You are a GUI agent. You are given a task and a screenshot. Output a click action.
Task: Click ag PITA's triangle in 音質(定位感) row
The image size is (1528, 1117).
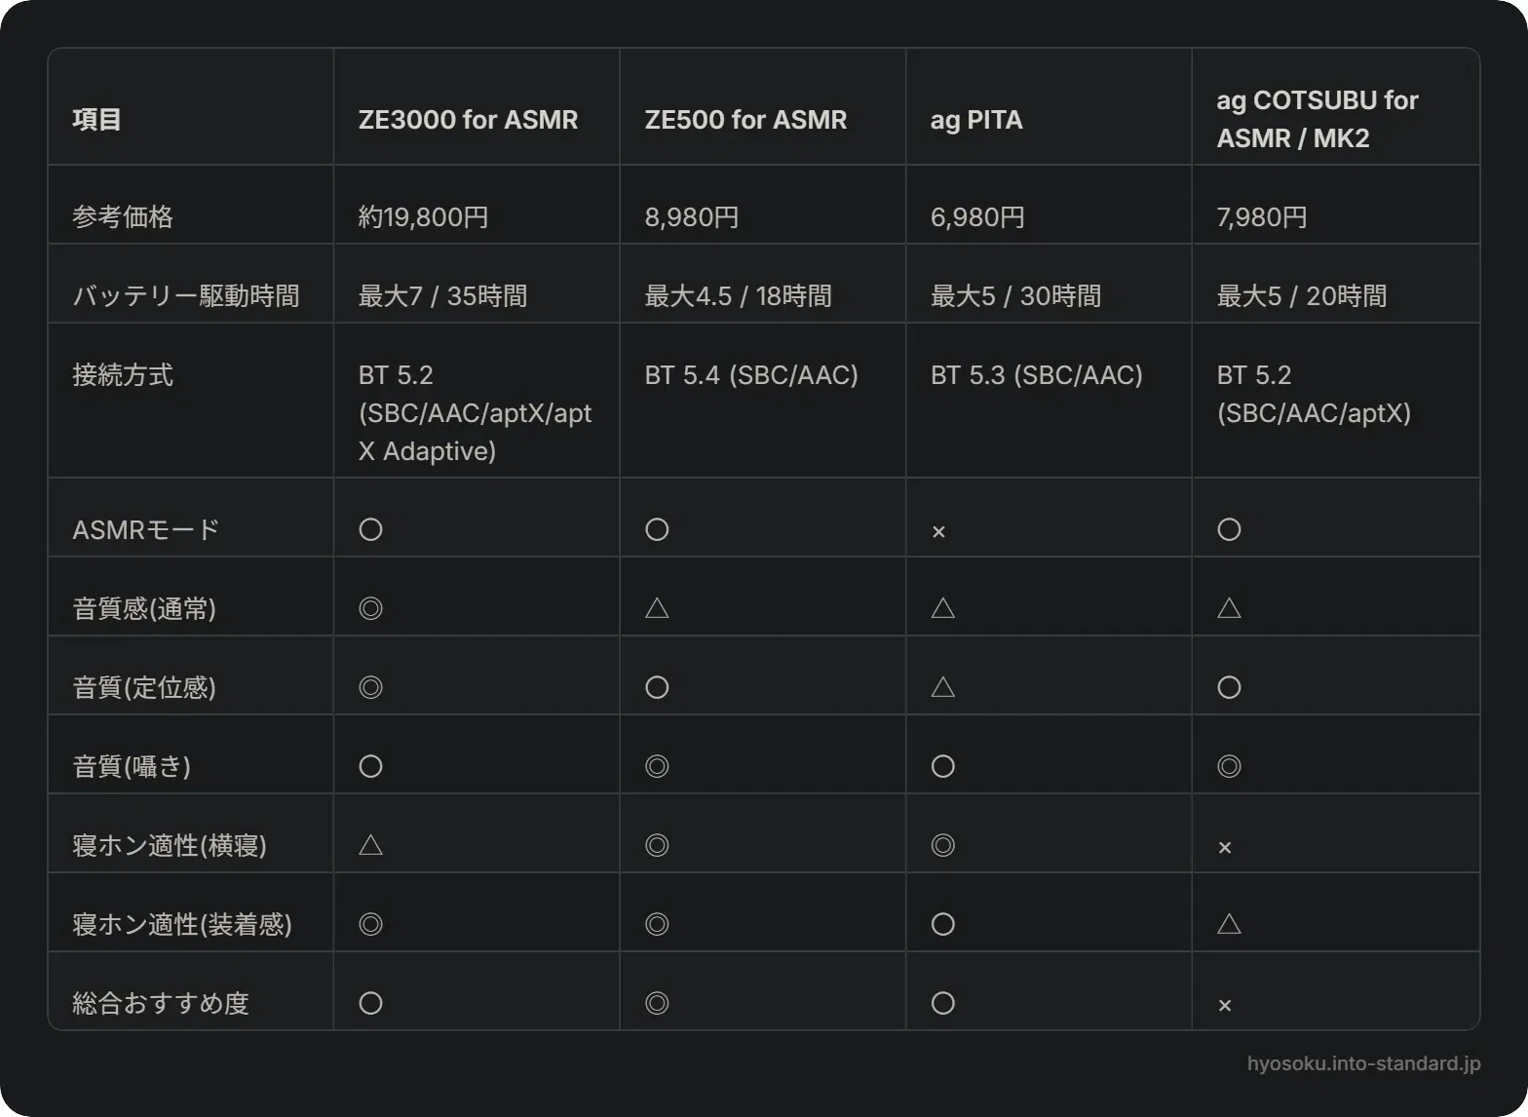click(942, 687)
